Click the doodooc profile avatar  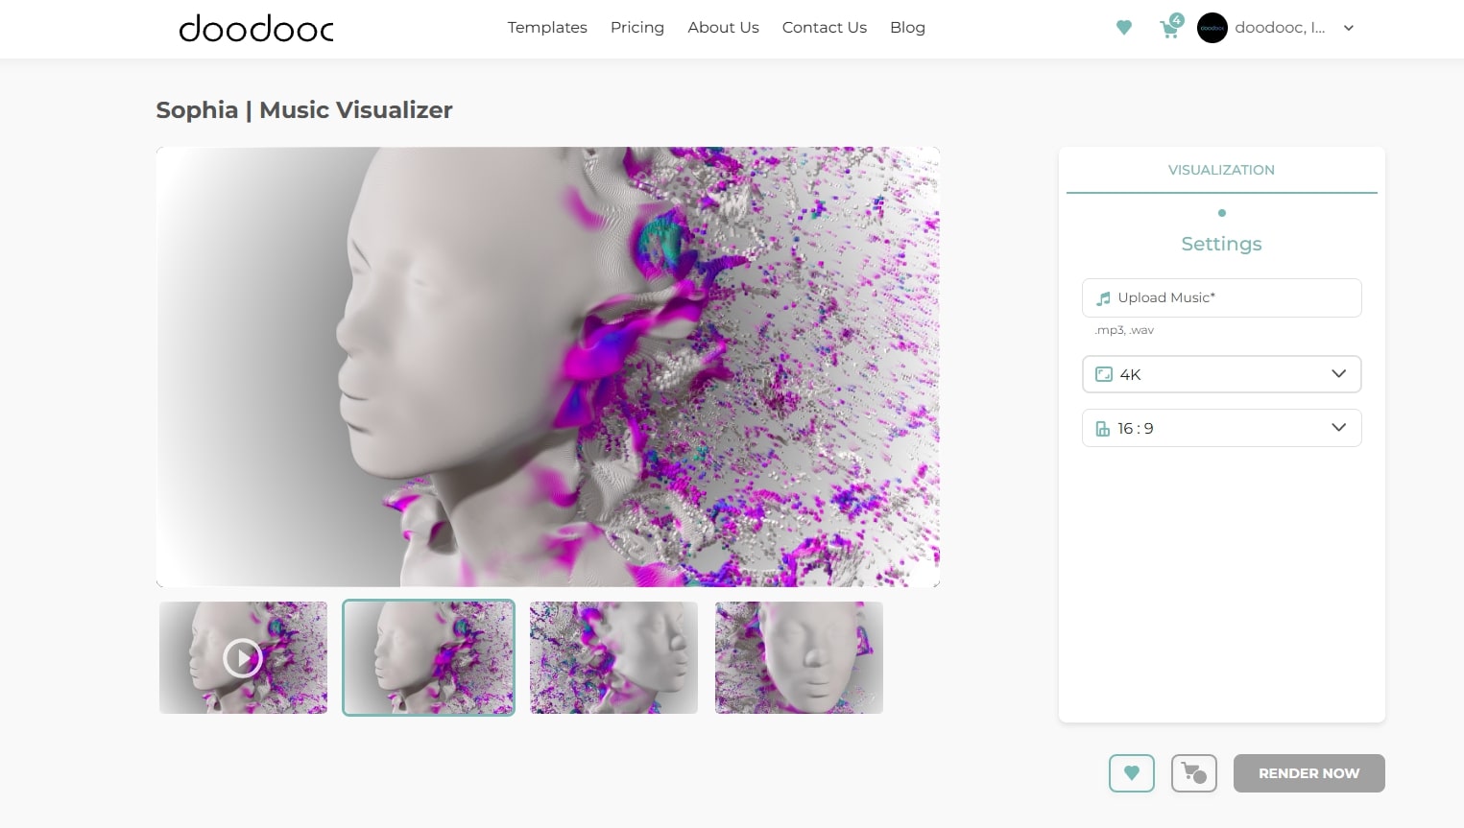click(x=1212, y=28)
